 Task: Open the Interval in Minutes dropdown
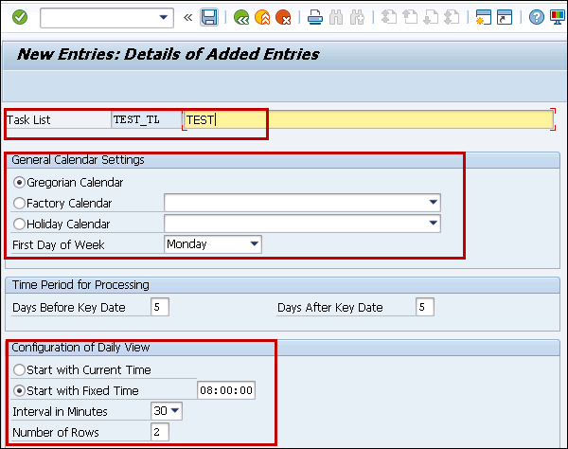[x=174, y=411]
